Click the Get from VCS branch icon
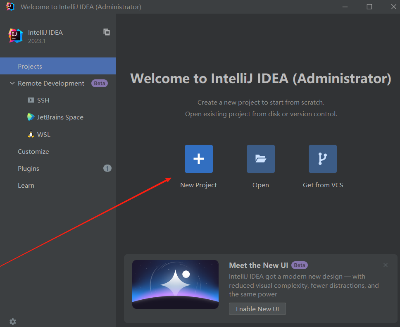Viewport: 400px width, 327px height. tap(323, 159)
